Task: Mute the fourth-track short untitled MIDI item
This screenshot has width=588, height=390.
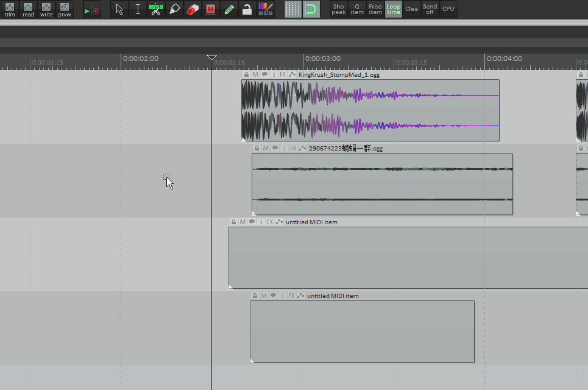Action: click(x=264, y=296)
